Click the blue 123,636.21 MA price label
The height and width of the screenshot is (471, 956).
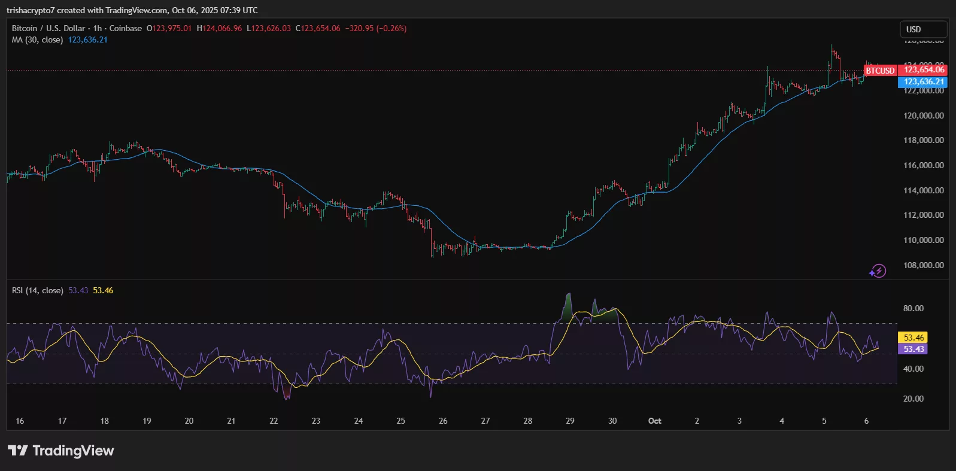tap(923, 82)
